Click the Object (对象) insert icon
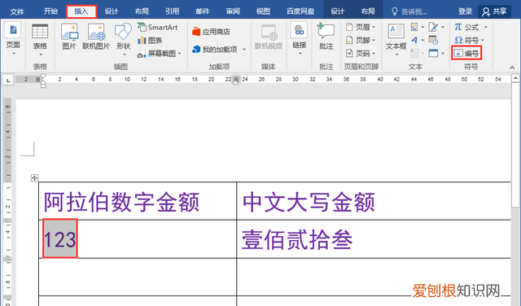Image resolution: width=521 pixels, height=306 pixels. 433,53
